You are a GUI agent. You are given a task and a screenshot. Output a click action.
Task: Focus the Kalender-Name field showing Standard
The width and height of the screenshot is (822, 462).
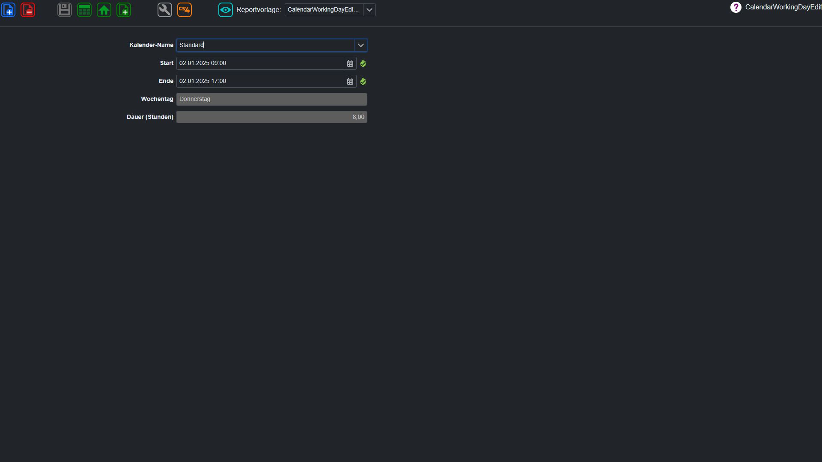pyautogui.click(x=265, y=45)
